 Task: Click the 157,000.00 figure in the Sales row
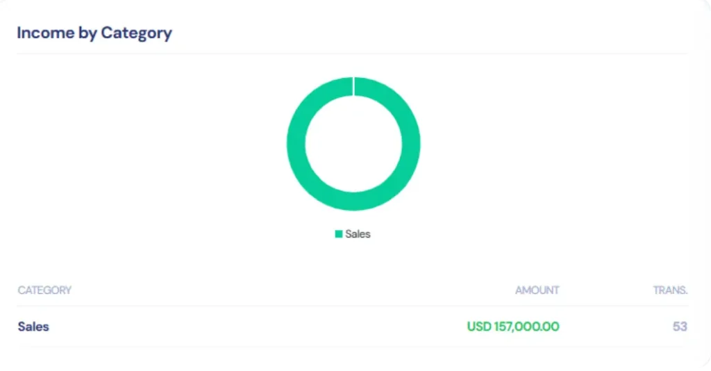tap(527, 326)
